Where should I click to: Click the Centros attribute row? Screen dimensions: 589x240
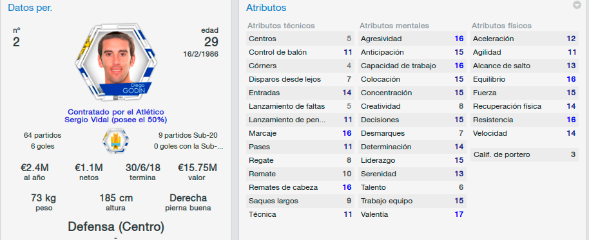[300, 39]
